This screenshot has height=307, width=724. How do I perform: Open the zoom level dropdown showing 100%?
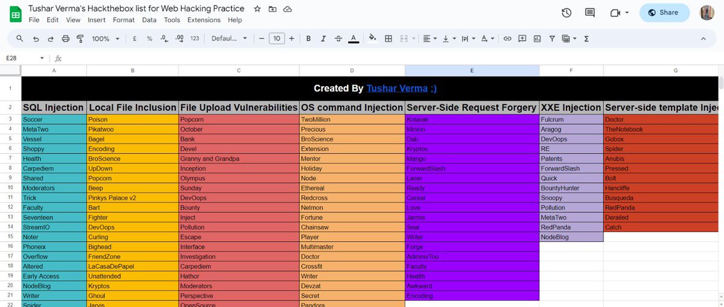pyautogui.click(x=106, y=39)
